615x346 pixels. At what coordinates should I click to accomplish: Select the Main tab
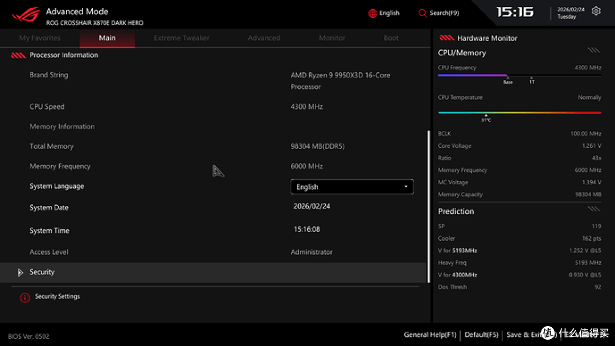point(107,38)
